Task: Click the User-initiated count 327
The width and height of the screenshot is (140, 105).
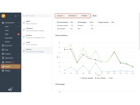Action: (x=72, y=29)
